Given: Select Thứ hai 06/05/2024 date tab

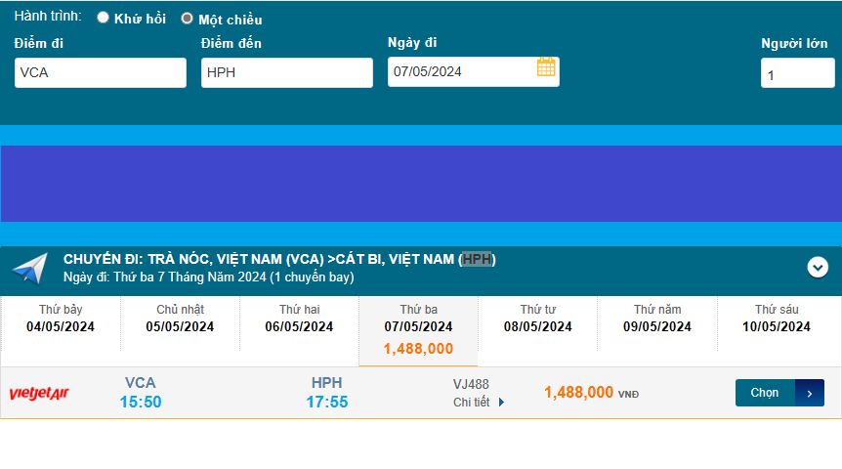Looking at the screenshot, I should click(299, 319).
